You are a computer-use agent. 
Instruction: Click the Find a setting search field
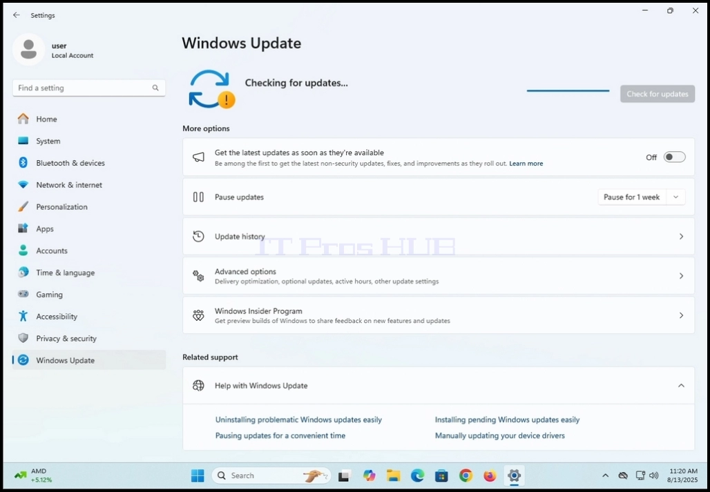click(88, 88)
